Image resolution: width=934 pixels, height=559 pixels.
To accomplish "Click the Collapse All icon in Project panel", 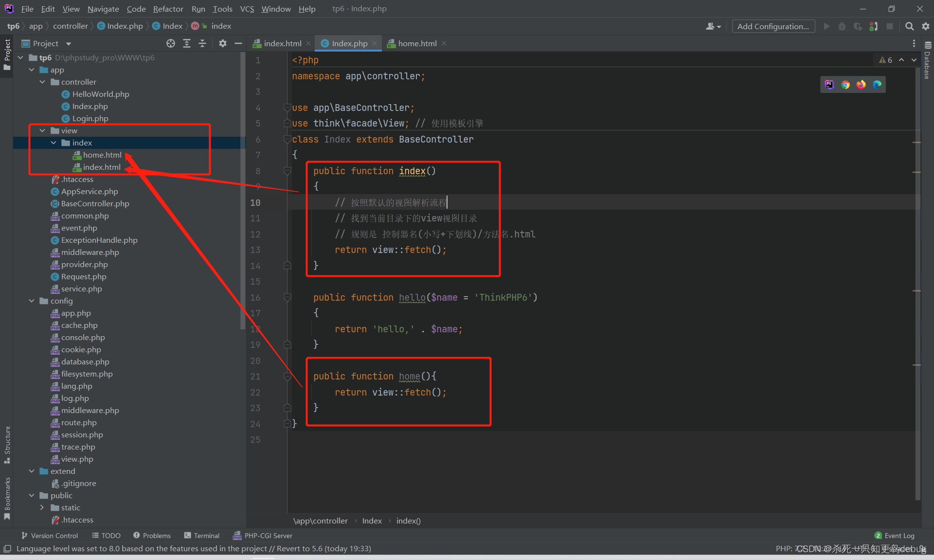I will (x=202, y=43).
